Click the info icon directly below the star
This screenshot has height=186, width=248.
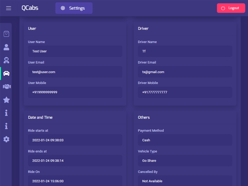[7, 113]
